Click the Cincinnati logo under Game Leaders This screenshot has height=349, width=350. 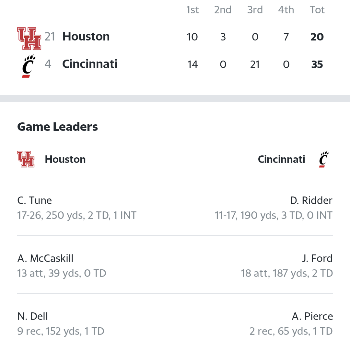[x=324, y=159]
